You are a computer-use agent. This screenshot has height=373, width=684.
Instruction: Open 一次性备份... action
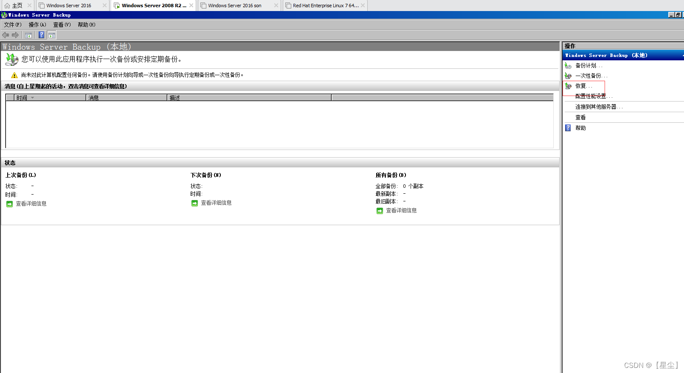pyautogui.click(x=591, y=76)
